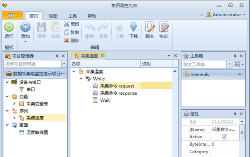Screen dimensions: 250x157
Task: Open the project manager search dropdown
Action: [x=64, y=64]
